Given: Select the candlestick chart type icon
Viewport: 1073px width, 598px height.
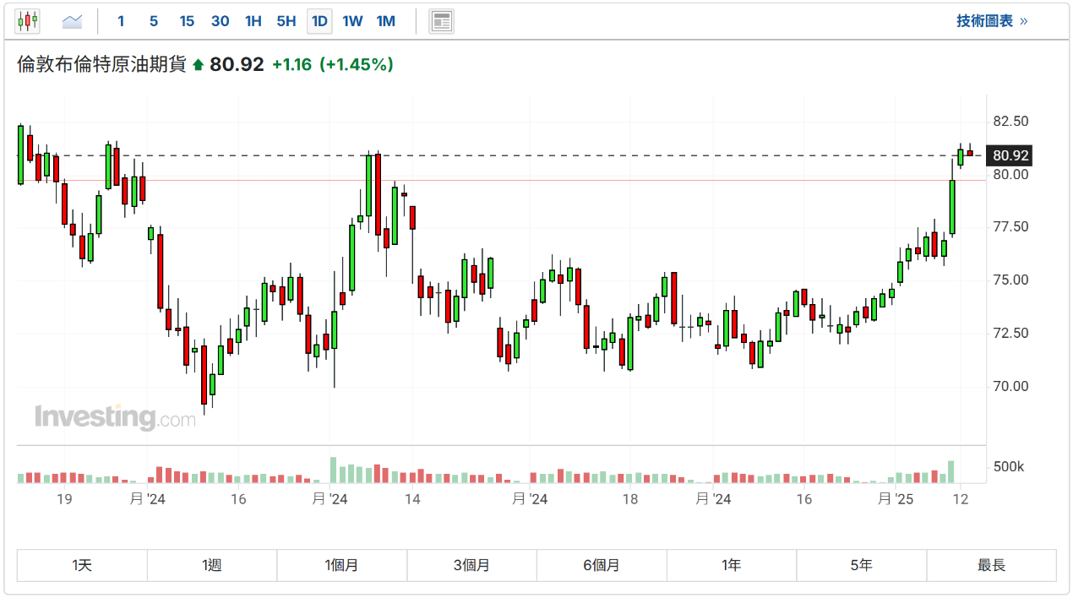Looking at the screenshot, I should tap(28, 21).
